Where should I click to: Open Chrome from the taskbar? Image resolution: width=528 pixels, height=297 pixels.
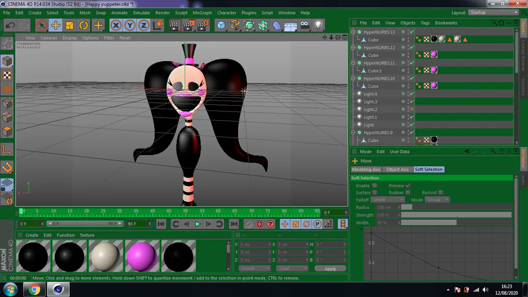click(34, 289)
